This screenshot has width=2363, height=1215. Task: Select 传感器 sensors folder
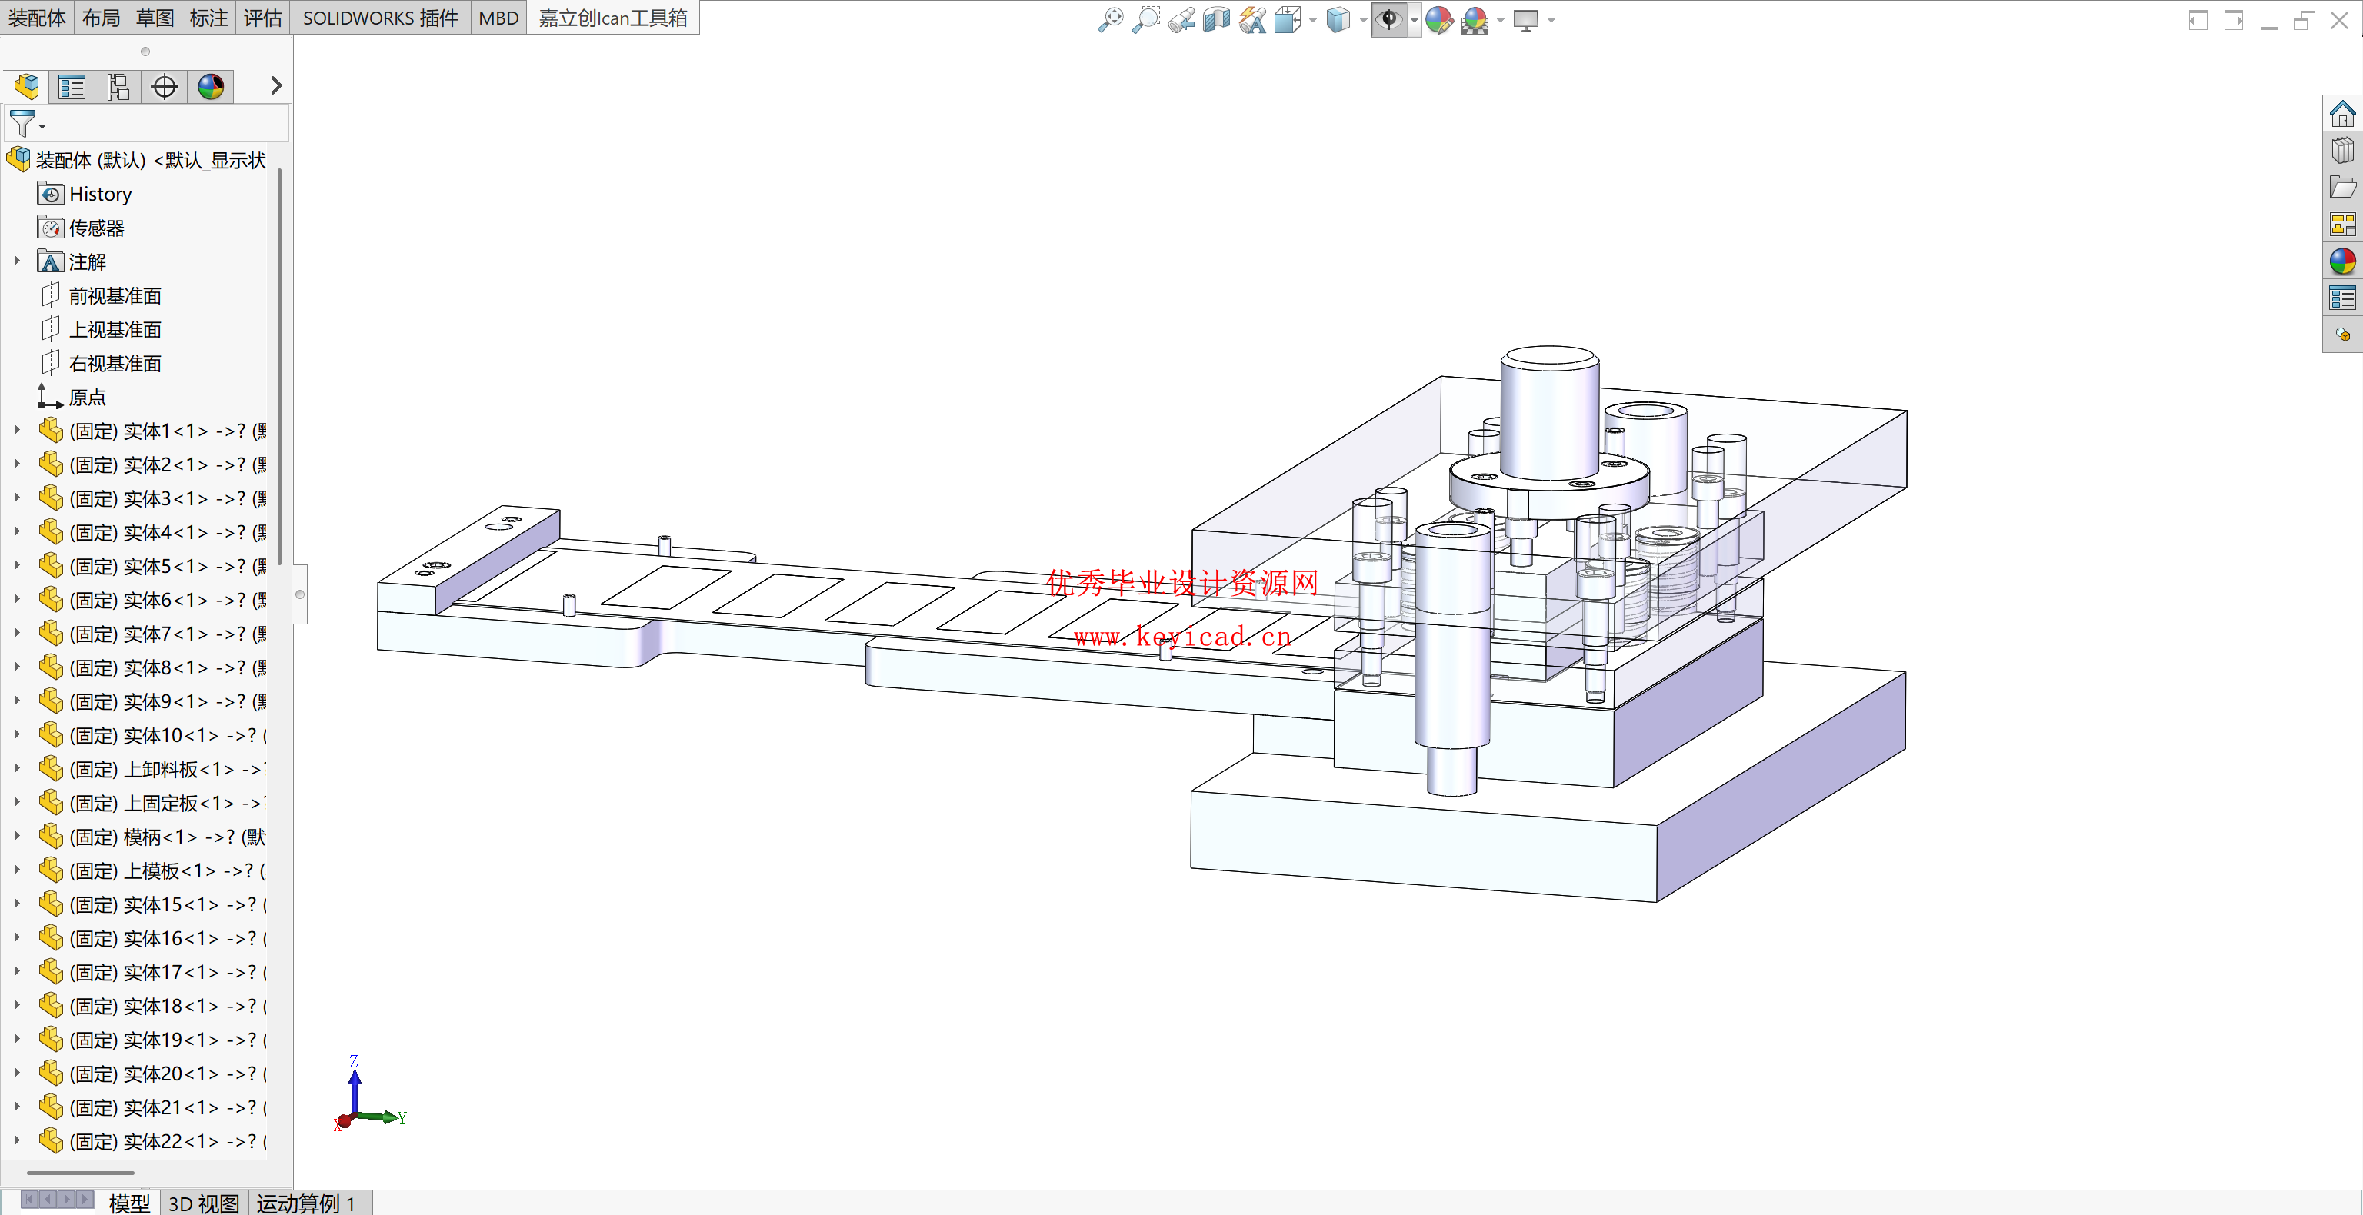81,228
